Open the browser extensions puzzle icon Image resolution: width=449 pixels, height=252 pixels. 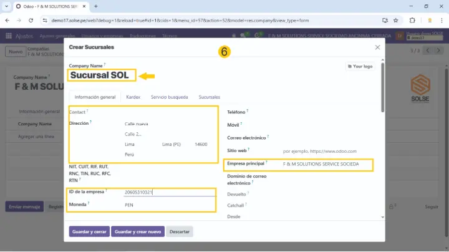tap(412, 20)
